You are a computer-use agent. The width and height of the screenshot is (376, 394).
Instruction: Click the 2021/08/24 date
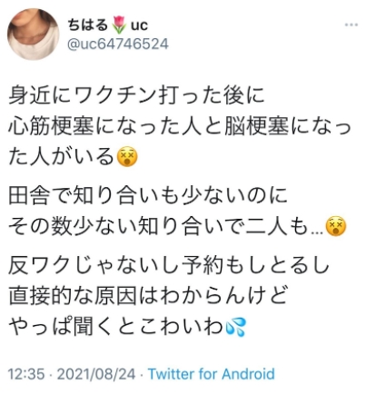click(96, 374)
